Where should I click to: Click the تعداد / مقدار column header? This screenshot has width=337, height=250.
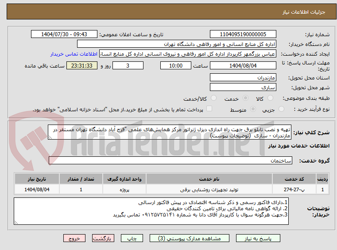click(x=81, y=179)
